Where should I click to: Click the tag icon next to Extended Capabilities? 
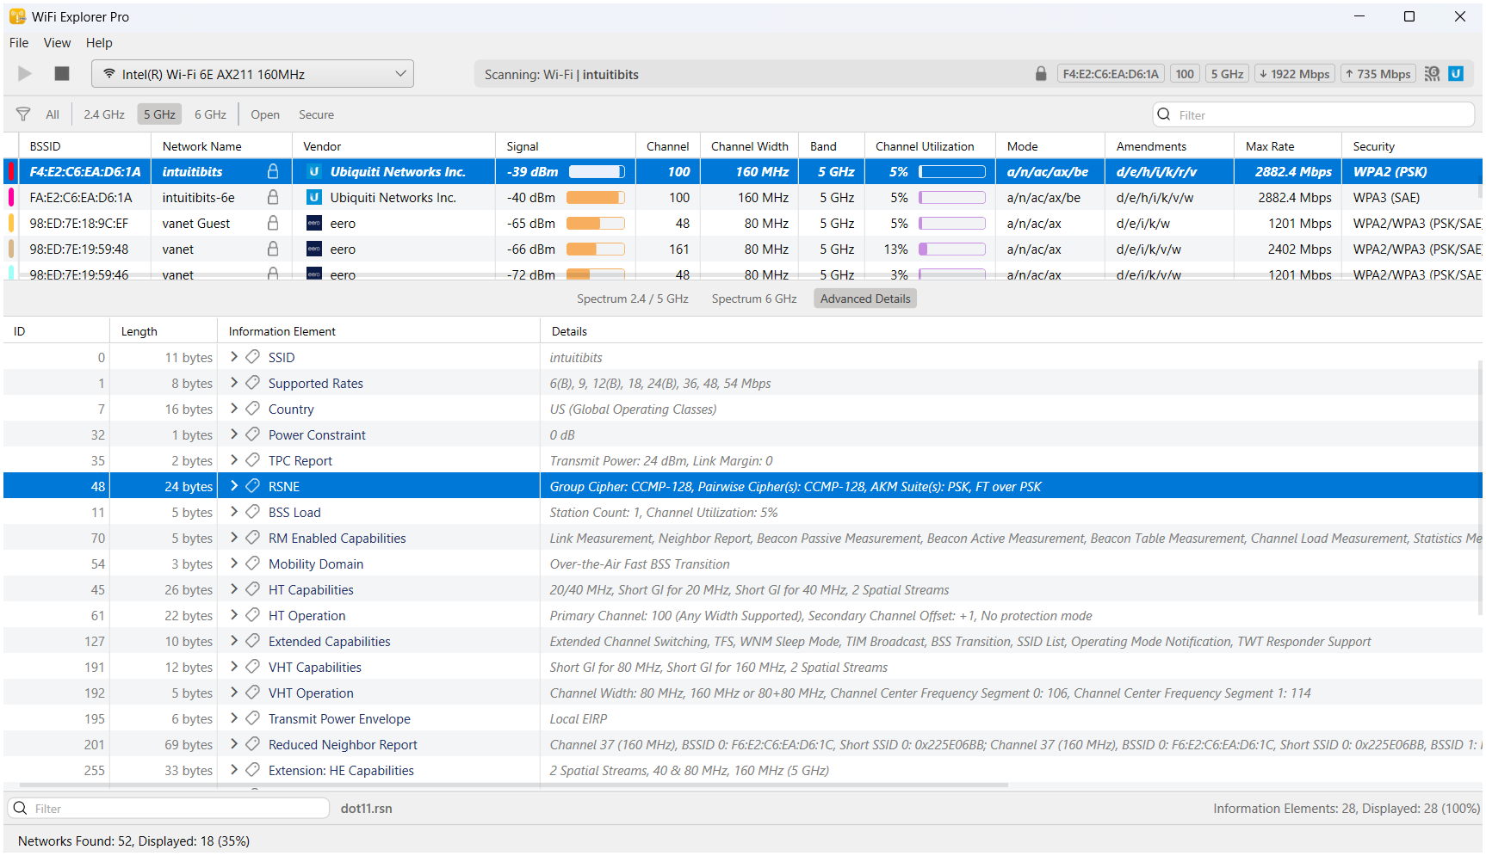253,641
